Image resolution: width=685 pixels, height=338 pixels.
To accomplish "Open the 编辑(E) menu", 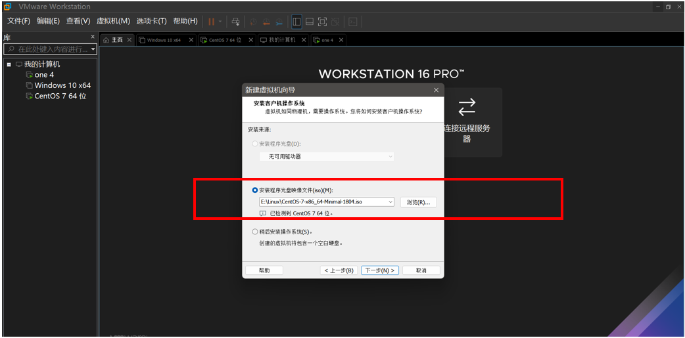I will [x=48, y=21].
